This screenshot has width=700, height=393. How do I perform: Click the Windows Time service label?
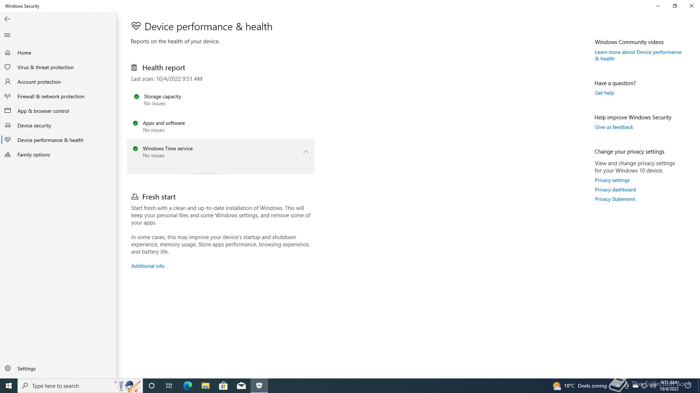coord(168,148)
